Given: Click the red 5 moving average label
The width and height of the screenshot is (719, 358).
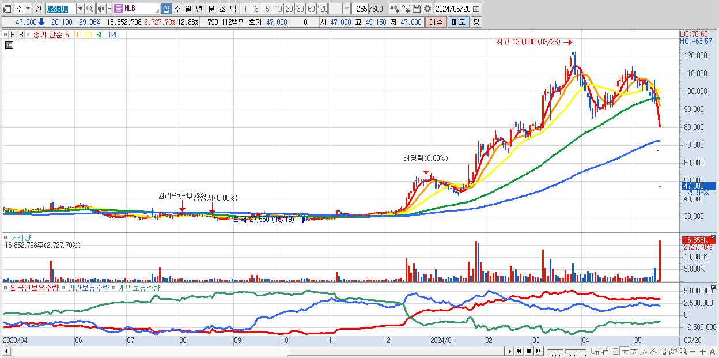Looking at the screenshot, I should [x=67, y=35].
